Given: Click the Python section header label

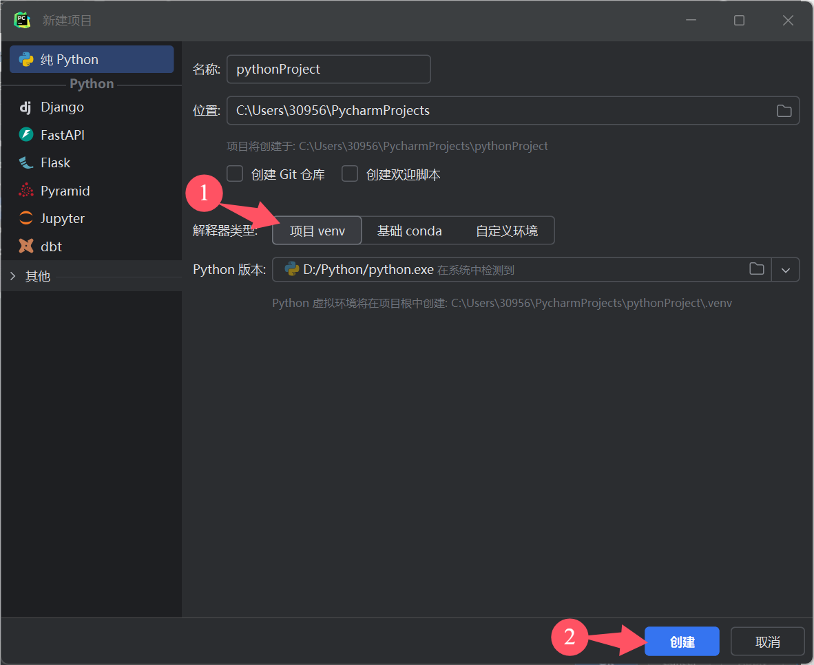Looking at the screenshot, I should point(92,83).
